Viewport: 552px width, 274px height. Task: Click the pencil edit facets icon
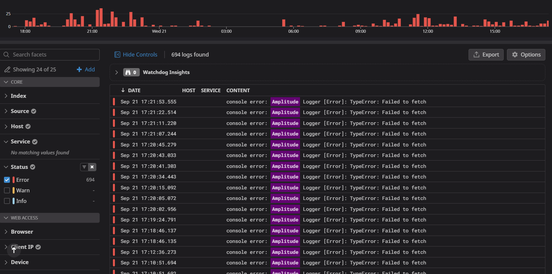(7, 69)
